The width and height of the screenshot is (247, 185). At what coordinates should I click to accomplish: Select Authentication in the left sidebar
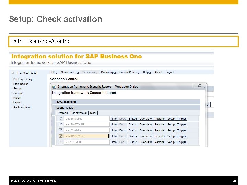(22, 107)
